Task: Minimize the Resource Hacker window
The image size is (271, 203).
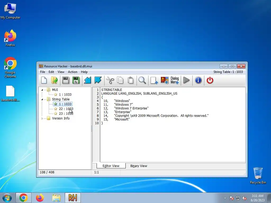Action: click(224, 66)
